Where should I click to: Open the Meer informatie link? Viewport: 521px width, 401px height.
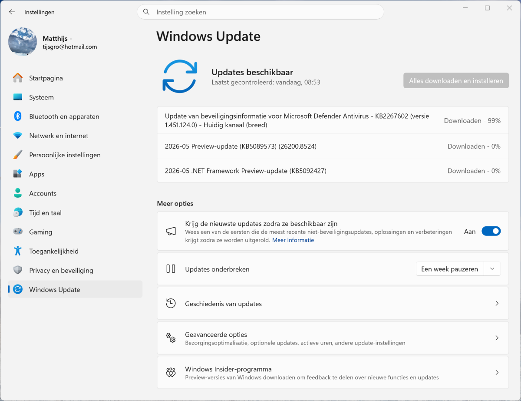click(x=293, y=240)
